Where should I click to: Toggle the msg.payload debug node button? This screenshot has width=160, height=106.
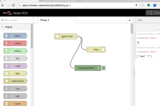point(104,68)
